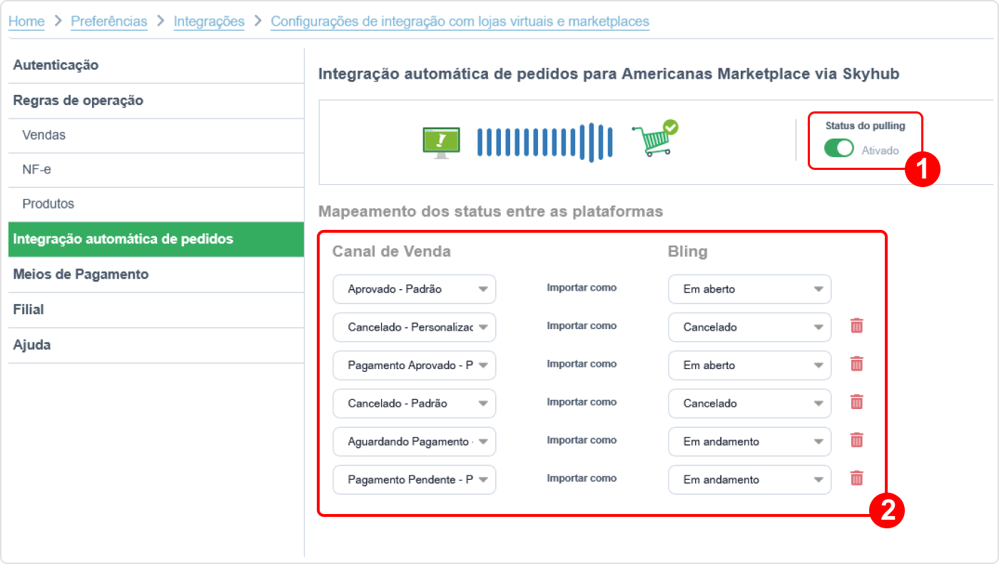Click the shopping cart check icon
The width and height of the screenshot is (999, 564).
(x=654, y=139)
